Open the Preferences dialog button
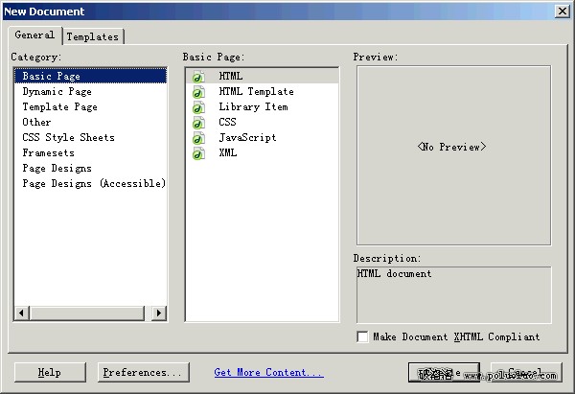 click(x=143, y=372)
